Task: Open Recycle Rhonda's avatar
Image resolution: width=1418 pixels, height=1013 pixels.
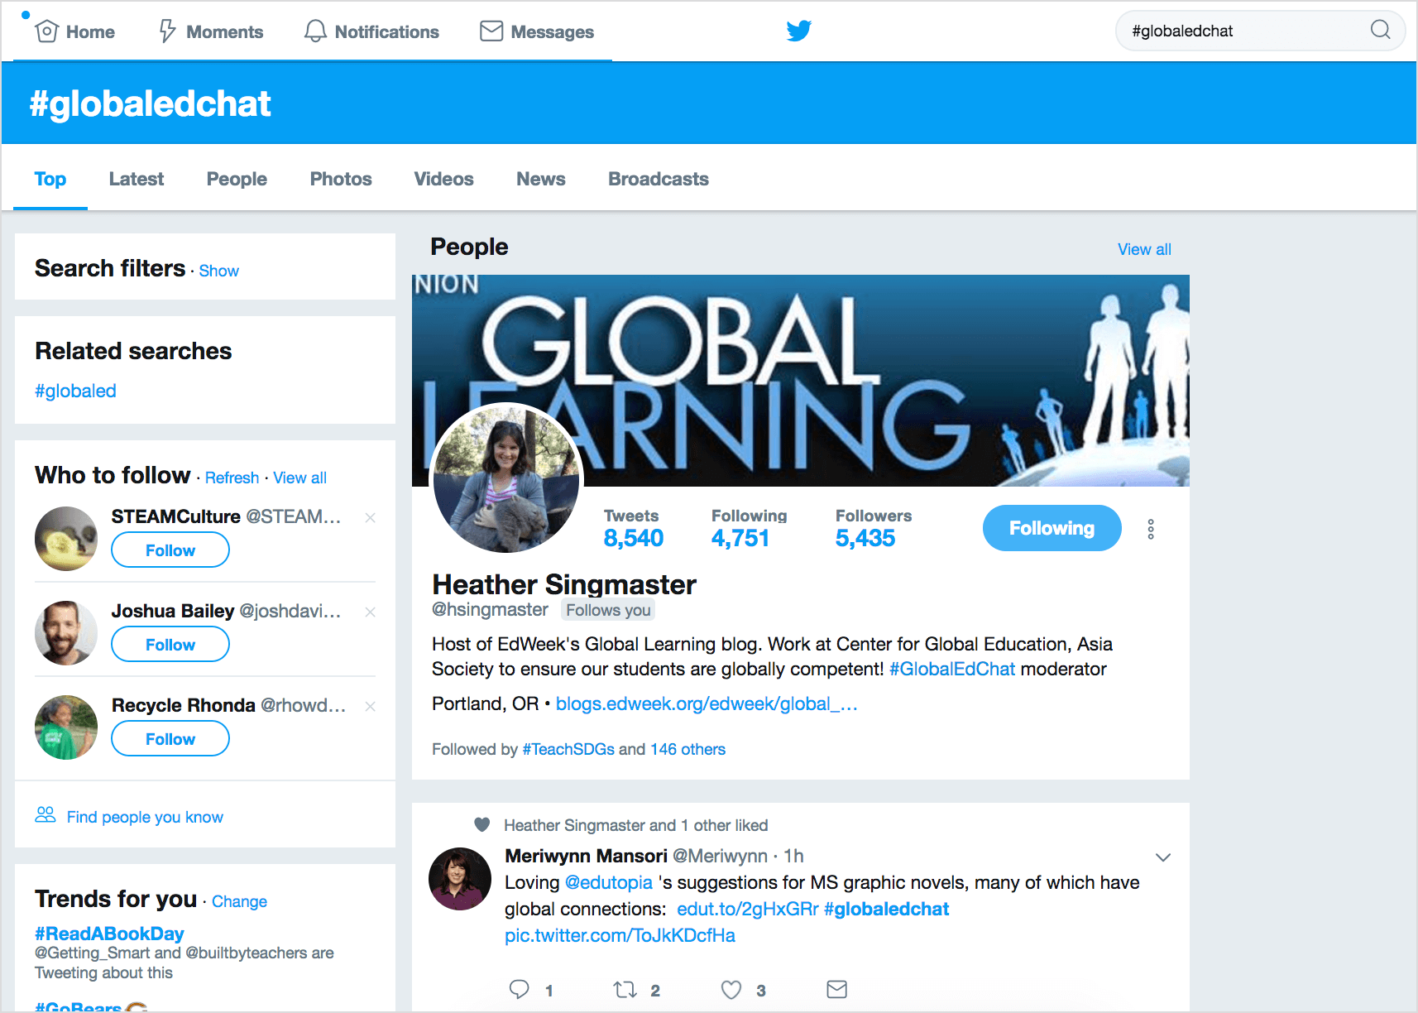Action: [66, 727]
